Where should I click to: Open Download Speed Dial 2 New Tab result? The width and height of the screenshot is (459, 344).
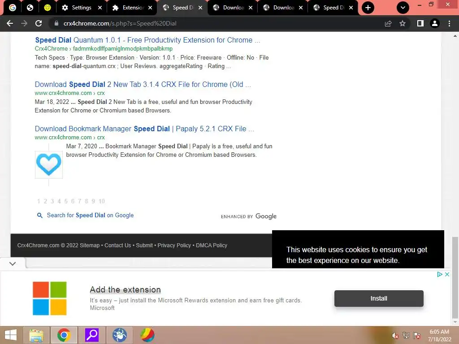(x=143, y=84)
